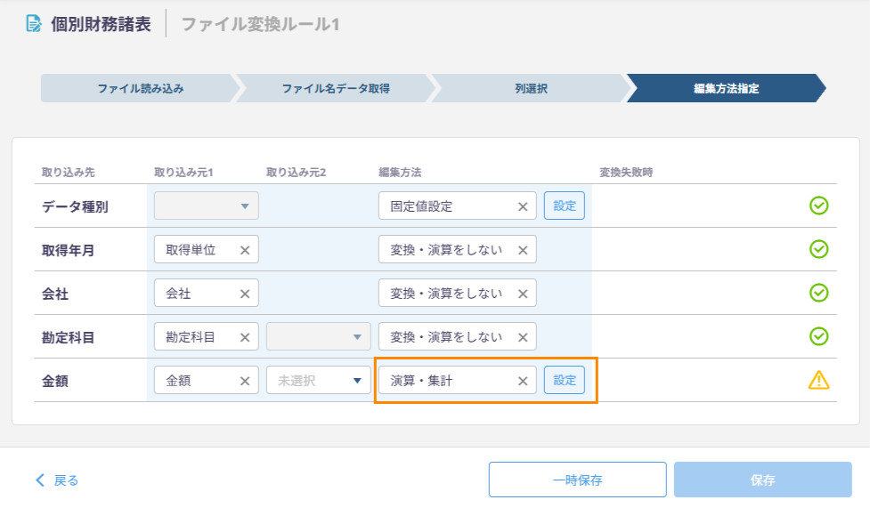Click 勘定科目 row label in 取り込み先 column
The image size is (870, 508).
click(x=69, y=338)
